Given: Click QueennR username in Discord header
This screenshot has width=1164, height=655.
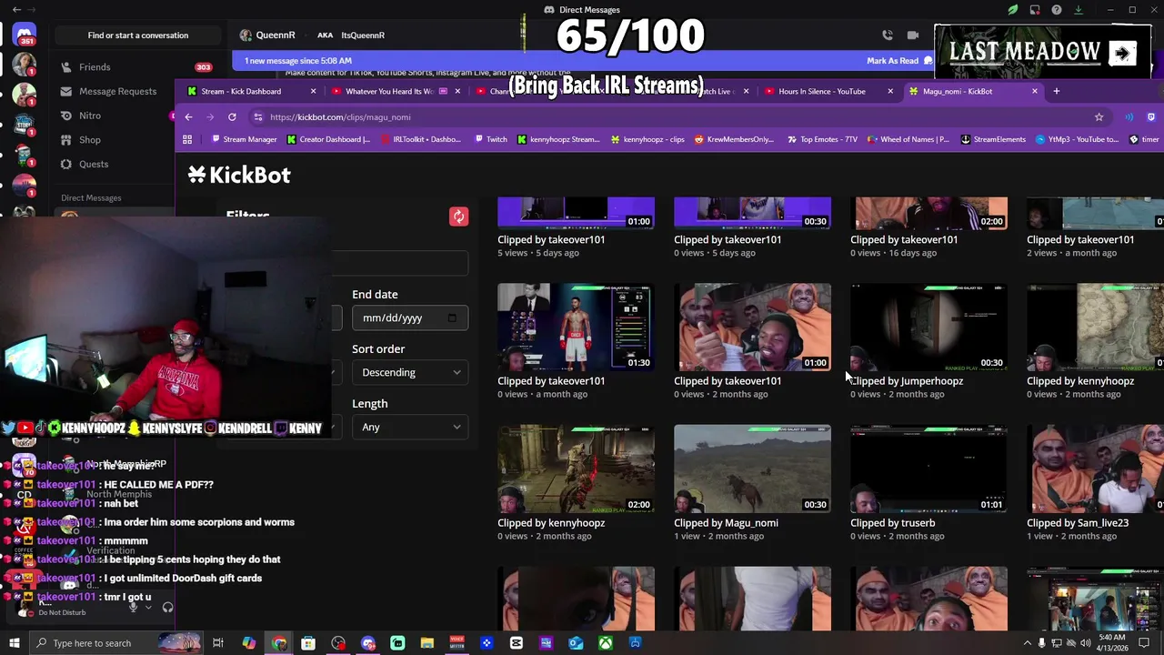Looking at the screenshot, I should (x=276, y=35).
